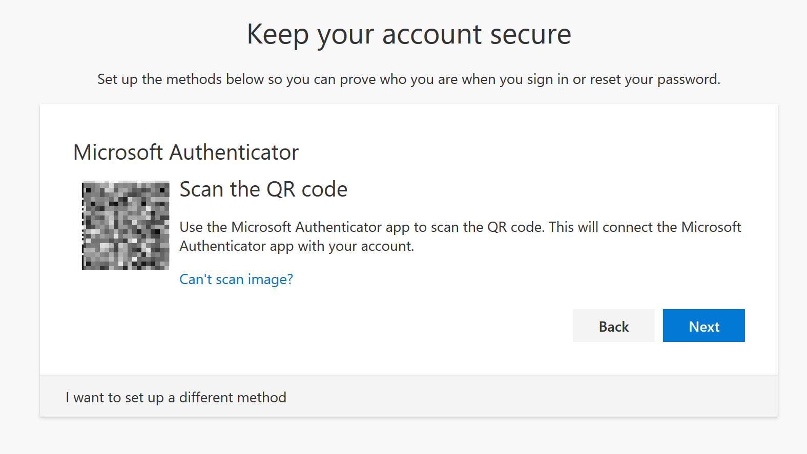Return to the previous authenticator step
The image size is (807, 454).
pyautogui.click(x=613, y=326)
